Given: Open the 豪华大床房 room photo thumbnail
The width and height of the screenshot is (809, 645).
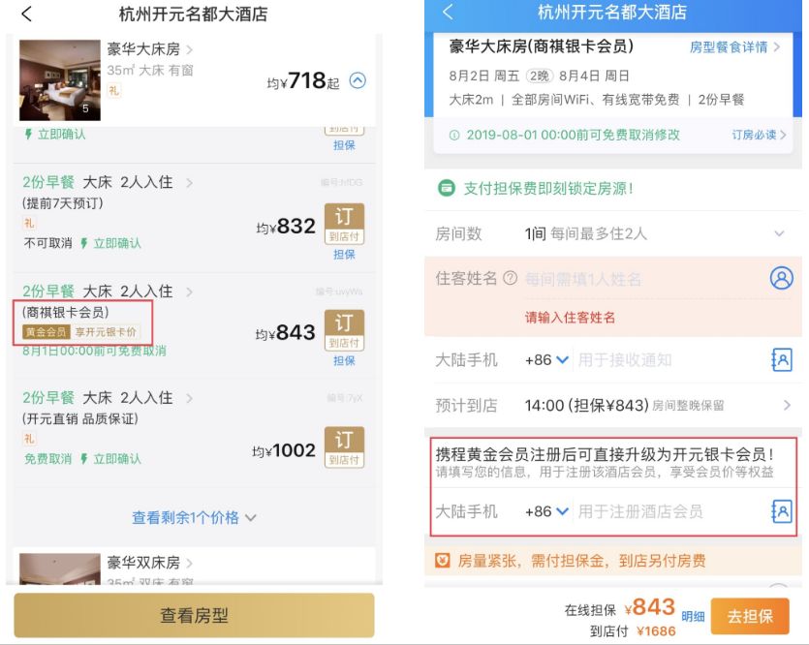Looking at the screenshot, I should point(60,80).
